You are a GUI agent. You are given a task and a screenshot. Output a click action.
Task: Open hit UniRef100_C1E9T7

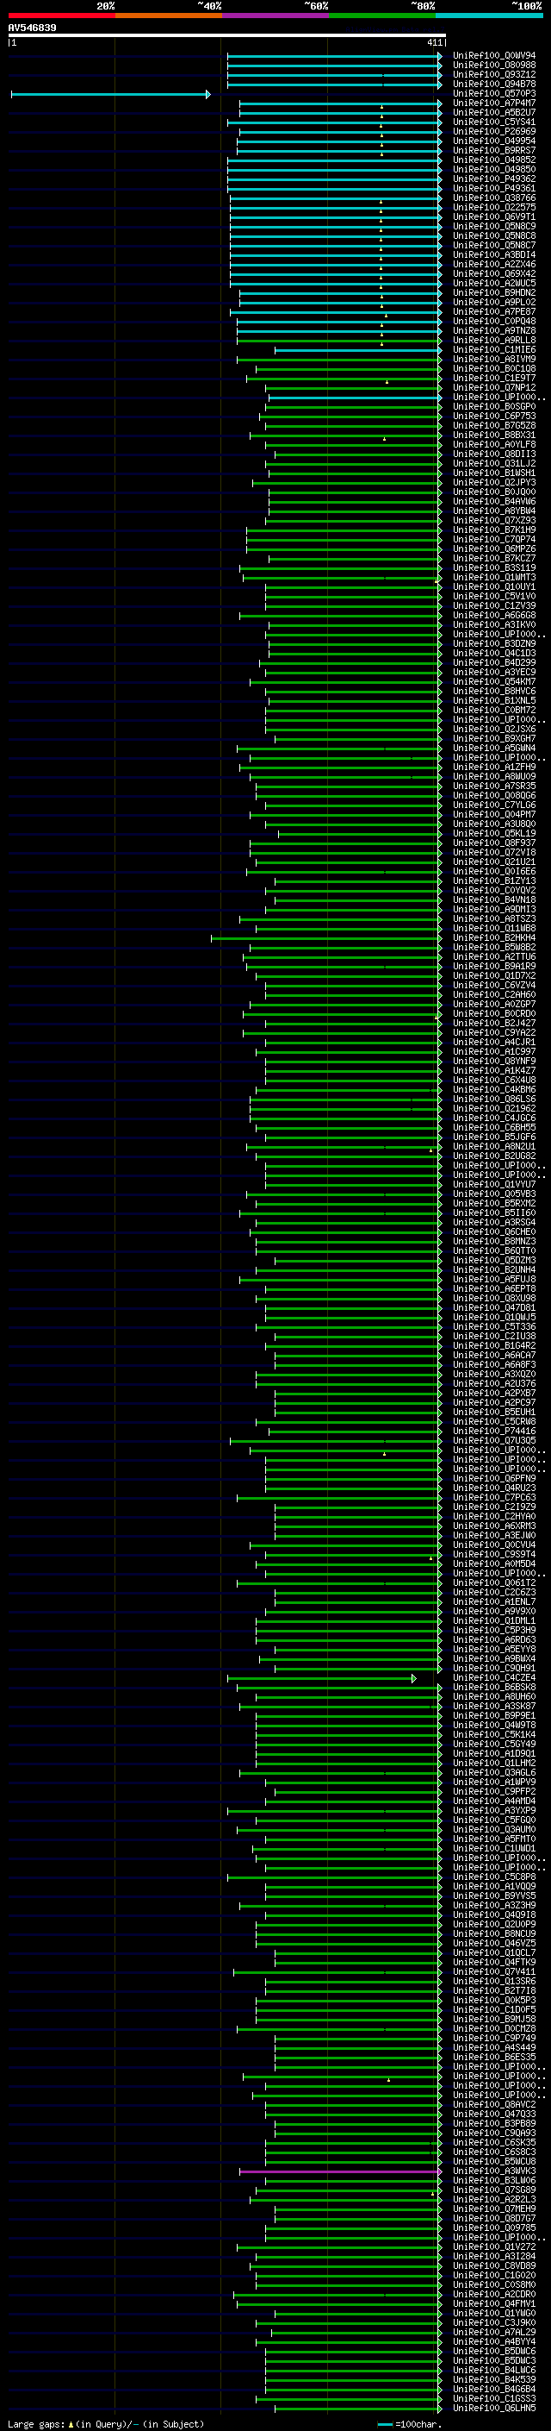tap(494, 379)
